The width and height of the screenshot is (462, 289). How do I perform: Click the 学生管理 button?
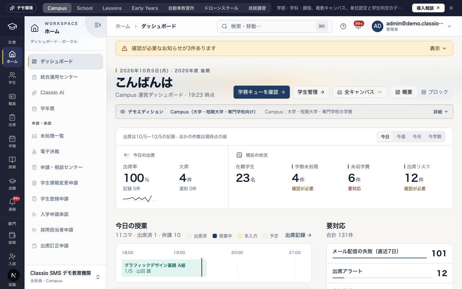pyautogui.click(x=311, y=92)
